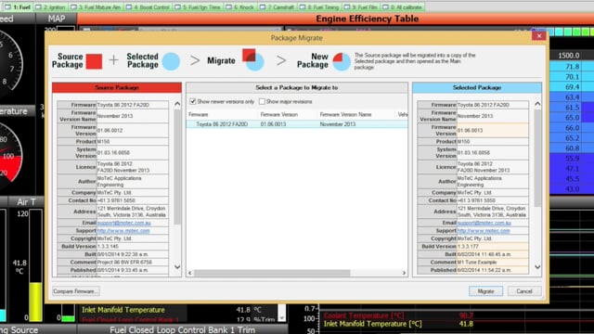Open the 0: All calibrate tab
594x334 pixels.
[402, 7]
